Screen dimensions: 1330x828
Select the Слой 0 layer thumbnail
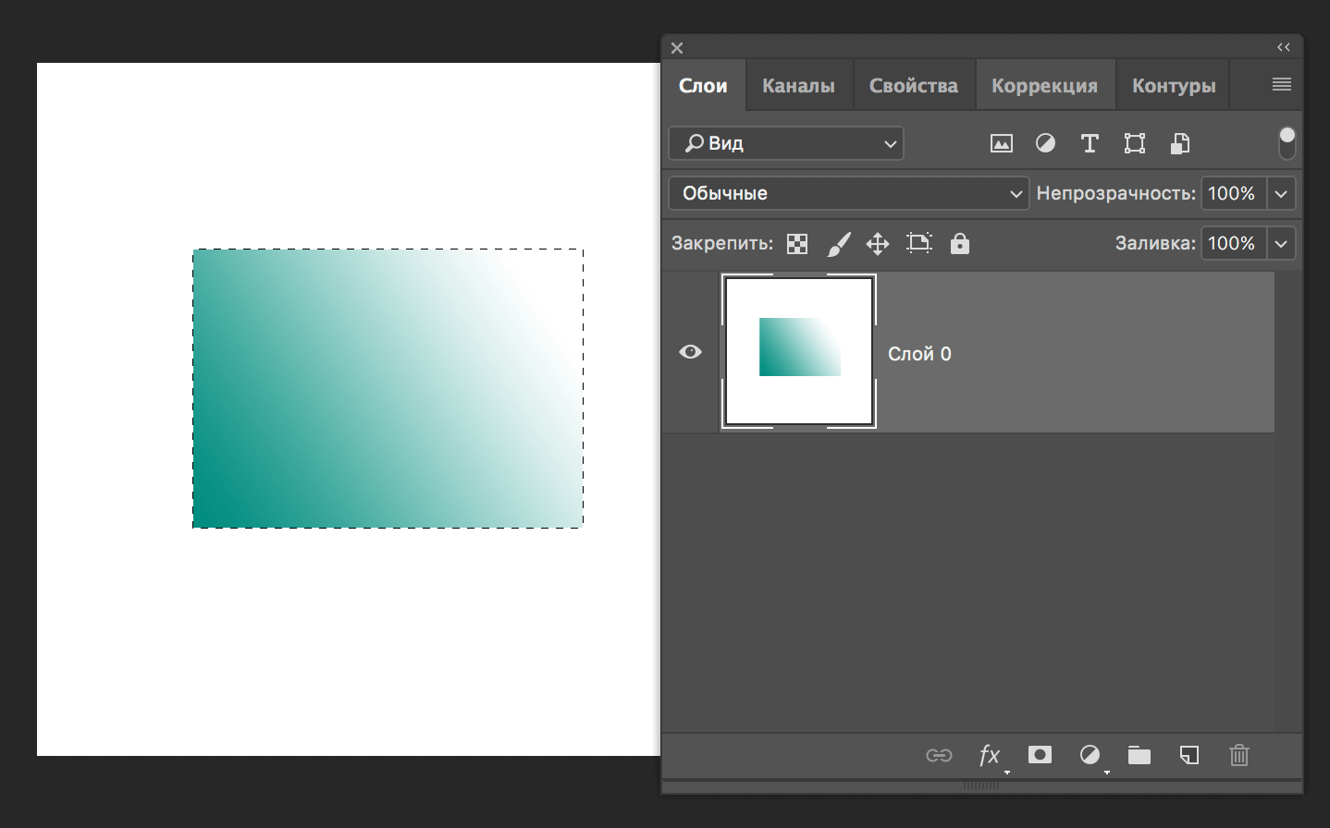pos(799,352)
